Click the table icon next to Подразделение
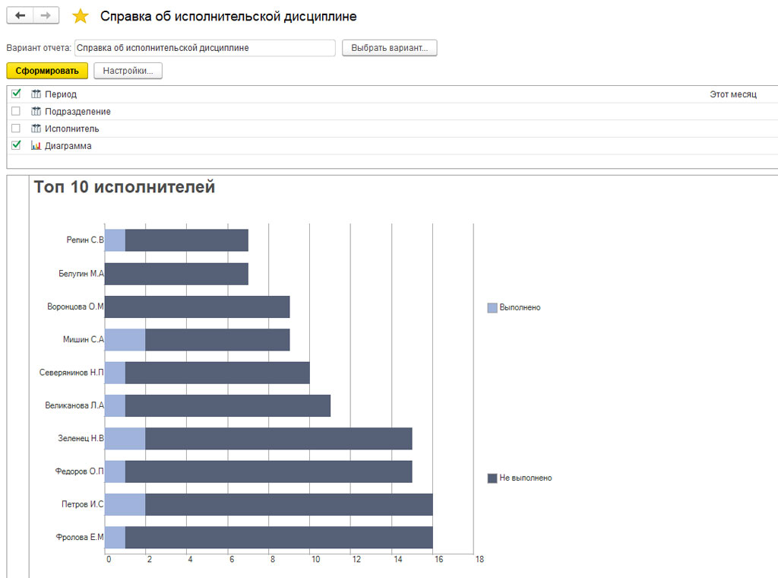Image resolution: width=778 pixels, height=578 pixels. pyautogui.click(x=36, y=111)
